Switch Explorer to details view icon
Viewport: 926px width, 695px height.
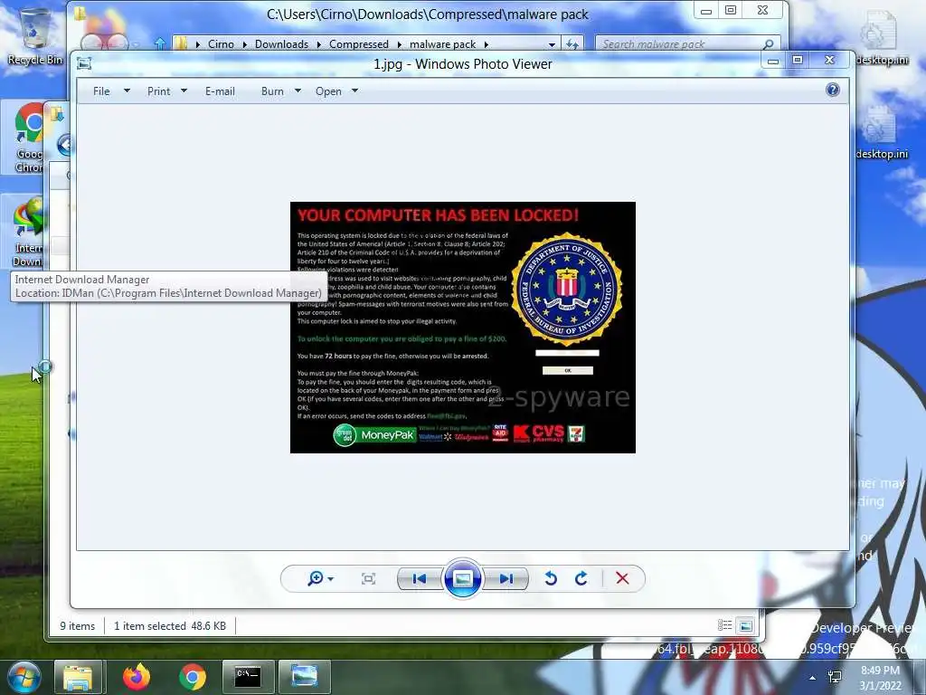(724, 625)
